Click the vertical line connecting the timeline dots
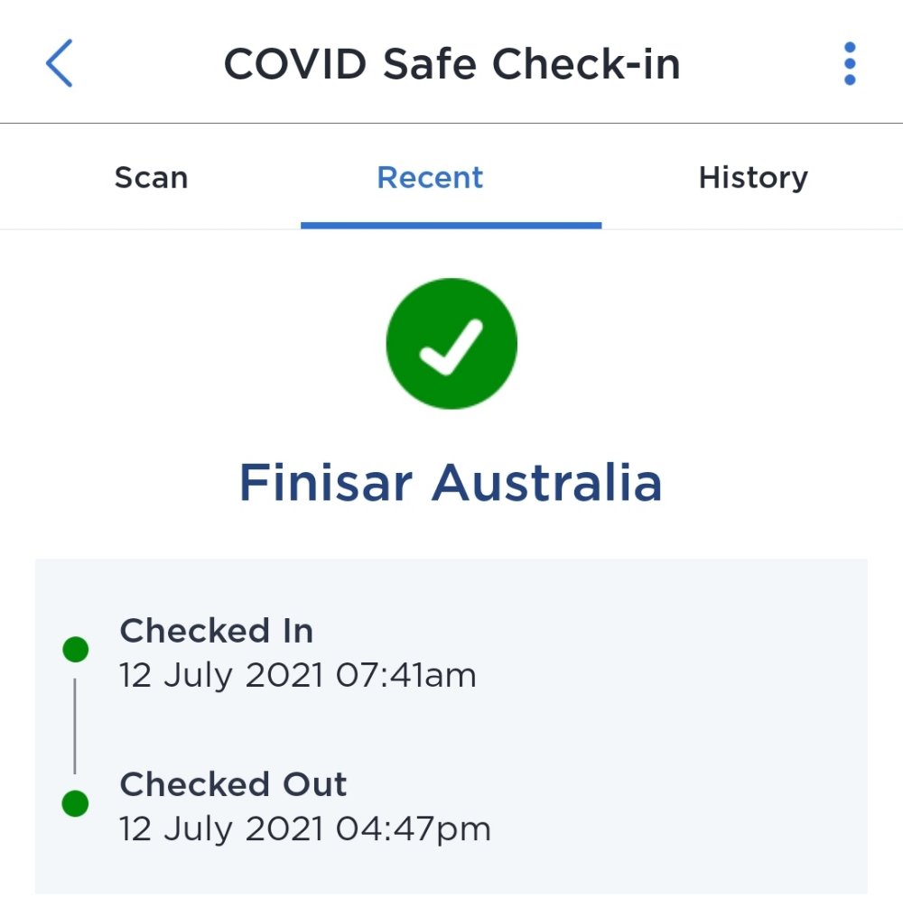The height and width of the screenshot is (898, 903). coord(75,726)
